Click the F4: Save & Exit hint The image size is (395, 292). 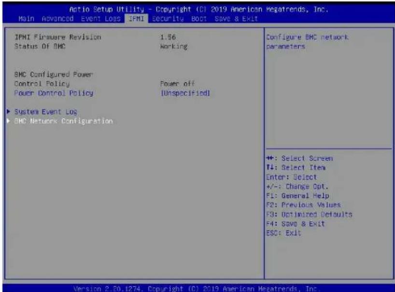[296, 224]
